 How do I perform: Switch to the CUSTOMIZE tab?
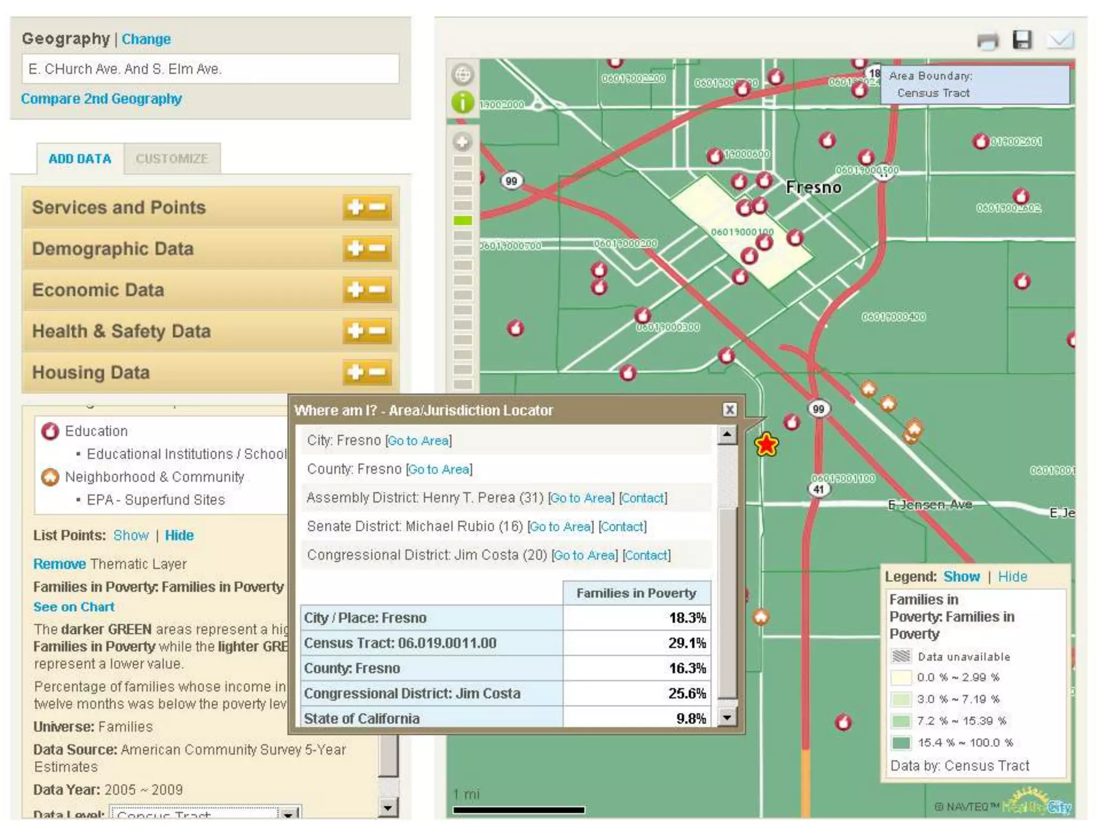[x=171, y=159]
